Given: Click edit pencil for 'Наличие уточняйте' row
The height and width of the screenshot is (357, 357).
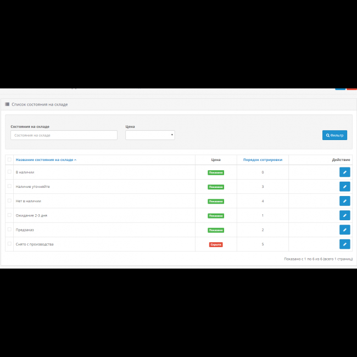Looking at the screenshot, I should (344, 187).
